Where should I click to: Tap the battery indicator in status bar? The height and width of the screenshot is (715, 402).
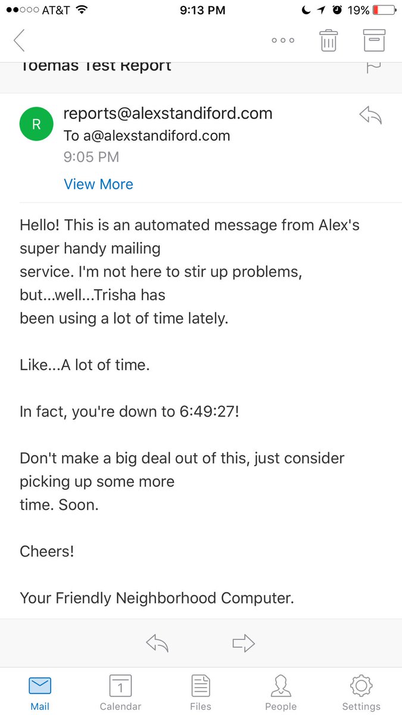[384, 10]
